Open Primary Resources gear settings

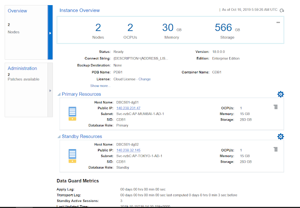click(281, 94)
